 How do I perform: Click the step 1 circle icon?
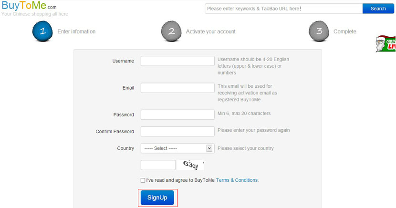tap(42, 31)
